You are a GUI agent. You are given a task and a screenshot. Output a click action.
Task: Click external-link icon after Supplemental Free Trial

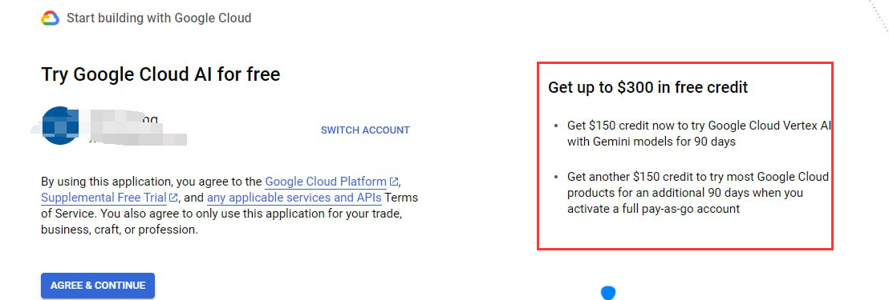(x=174, y=198)
